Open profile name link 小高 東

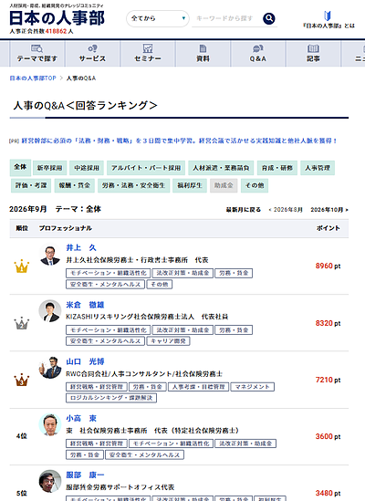tap(81, 419)
